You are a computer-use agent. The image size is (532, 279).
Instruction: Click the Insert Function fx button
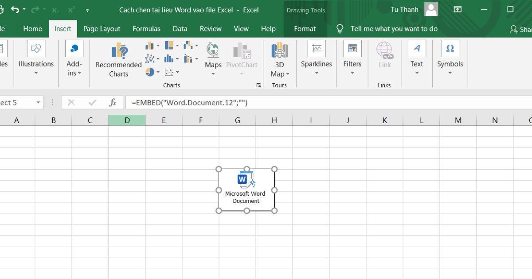pyautogui.click(x=113, y=102)
